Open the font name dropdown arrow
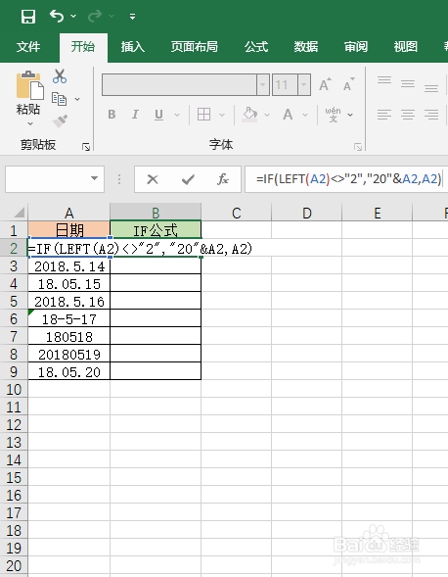This screenshot has width=448, height=577. (x=263, y=84)
